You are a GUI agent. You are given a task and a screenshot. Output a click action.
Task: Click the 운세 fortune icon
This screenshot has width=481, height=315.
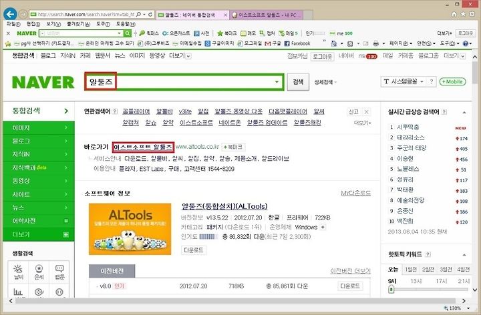point(39,272)
